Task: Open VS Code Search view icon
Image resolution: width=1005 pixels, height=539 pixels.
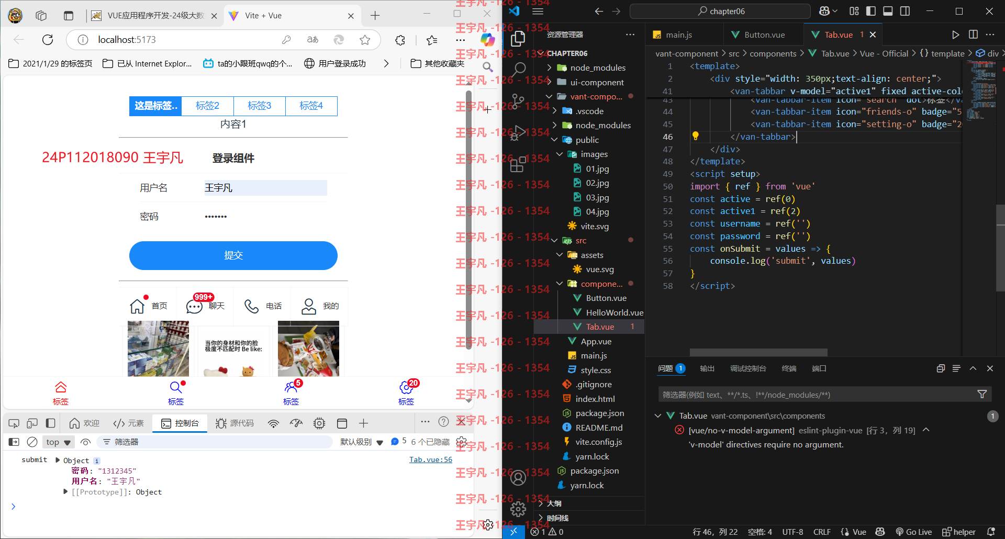Action: pyautogui.click(x=518, y=70)
